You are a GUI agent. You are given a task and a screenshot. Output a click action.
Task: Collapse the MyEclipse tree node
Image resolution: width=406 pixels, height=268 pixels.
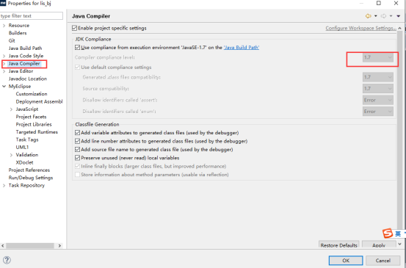4,86
